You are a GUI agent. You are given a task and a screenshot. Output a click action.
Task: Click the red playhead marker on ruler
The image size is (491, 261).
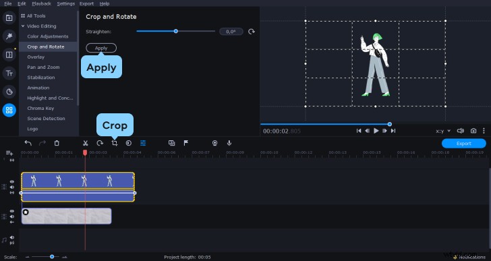click(85, 152)
